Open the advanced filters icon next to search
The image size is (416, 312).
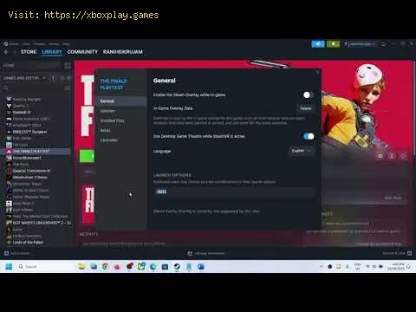click(x=67, y=88)
